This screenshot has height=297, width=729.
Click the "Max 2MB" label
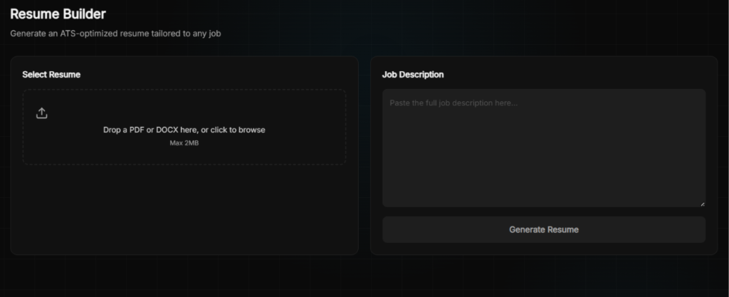click(184, 143)
